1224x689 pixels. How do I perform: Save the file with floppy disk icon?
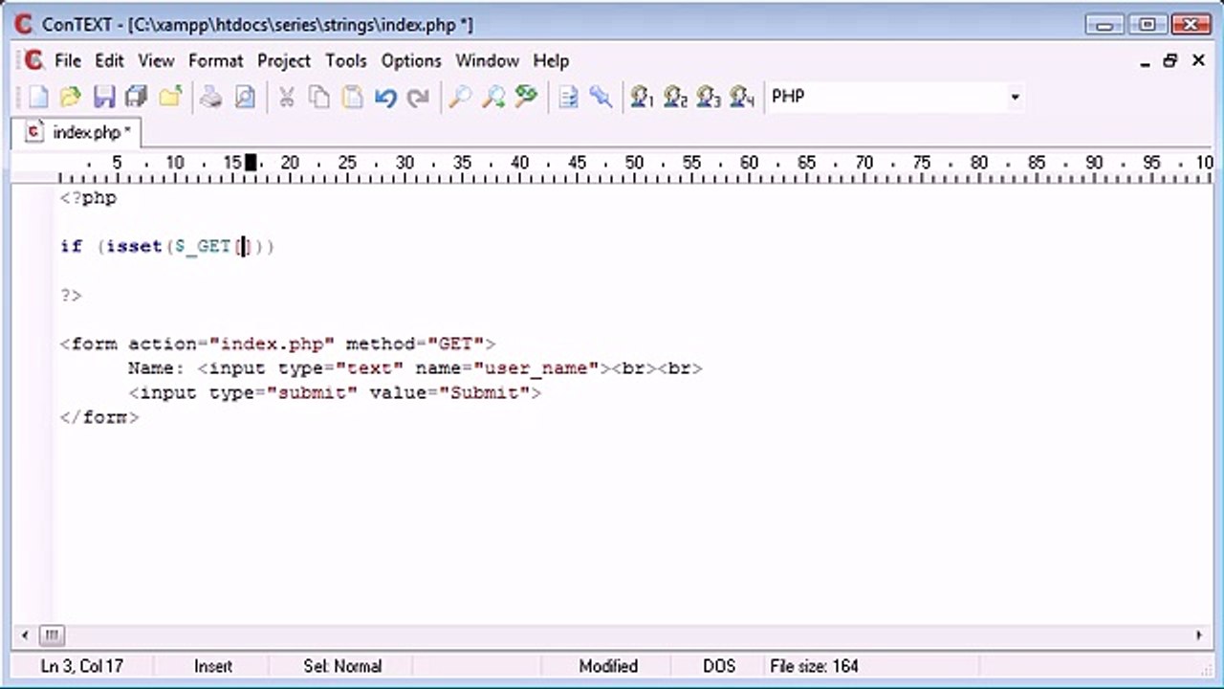click(x=104, y=97)
